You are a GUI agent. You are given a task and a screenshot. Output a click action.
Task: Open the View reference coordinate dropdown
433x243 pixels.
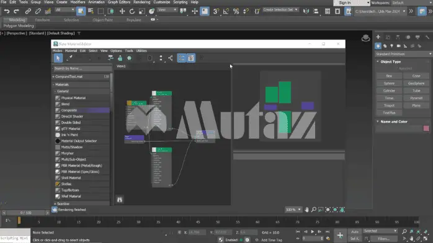tap(167, 10)
